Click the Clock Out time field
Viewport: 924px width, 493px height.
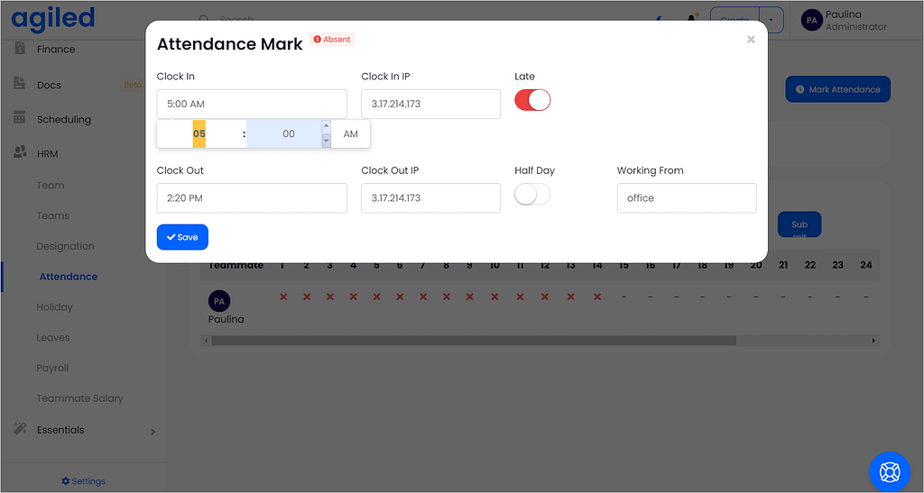pyautogui.click(x=252, y=198)
